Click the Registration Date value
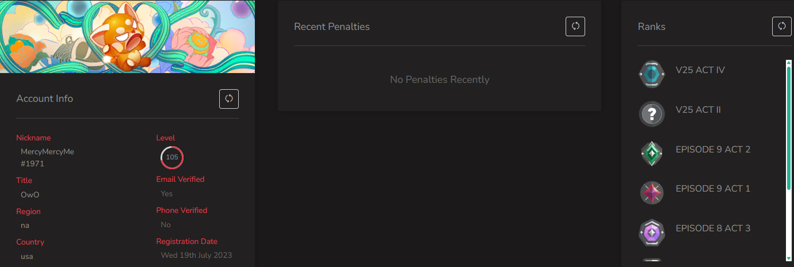 [196, 255]
